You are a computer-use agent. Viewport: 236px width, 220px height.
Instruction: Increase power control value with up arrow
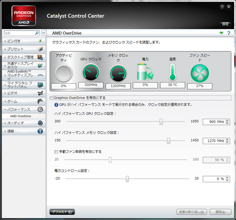227,178
